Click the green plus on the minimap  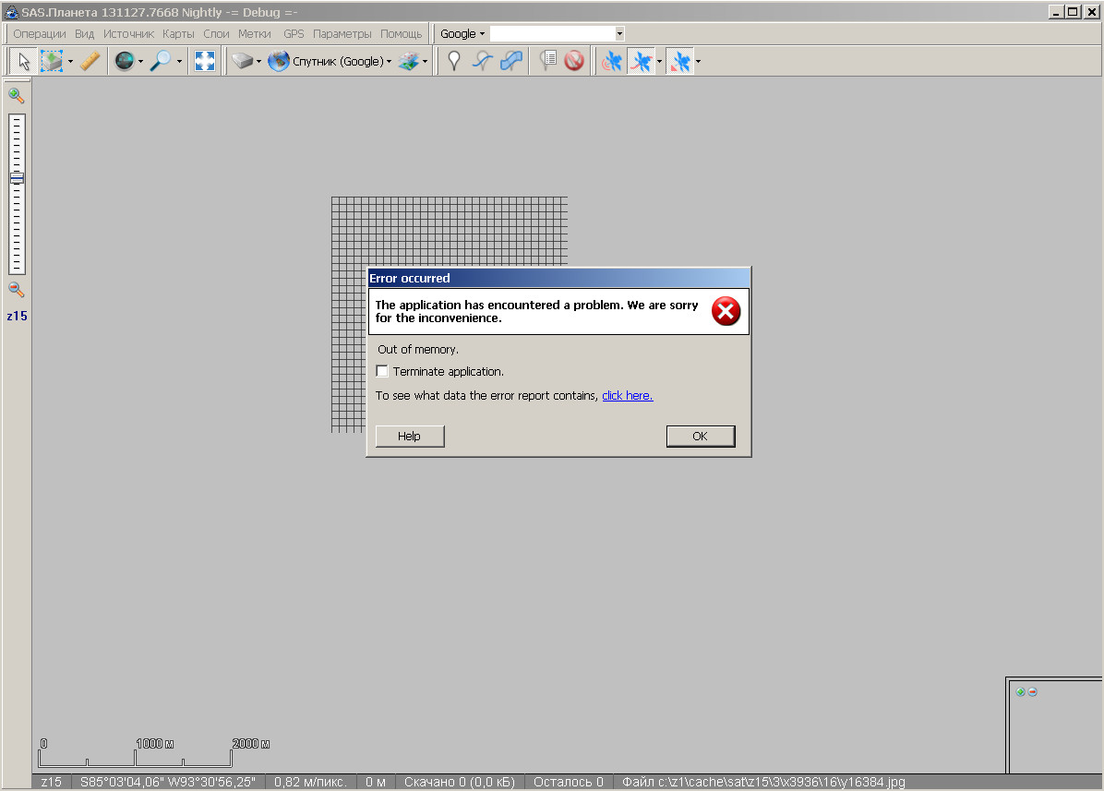[x=1020, y=691]
